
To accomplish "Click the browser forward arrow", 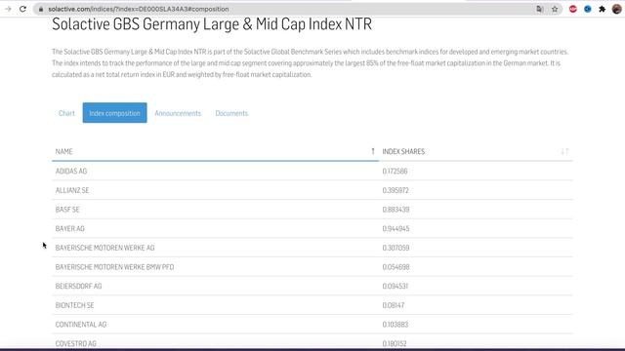I will [8, 9].
